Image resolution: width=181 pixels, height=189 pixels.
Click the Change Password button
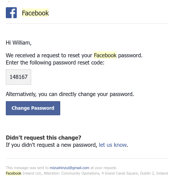pos(33,108)
